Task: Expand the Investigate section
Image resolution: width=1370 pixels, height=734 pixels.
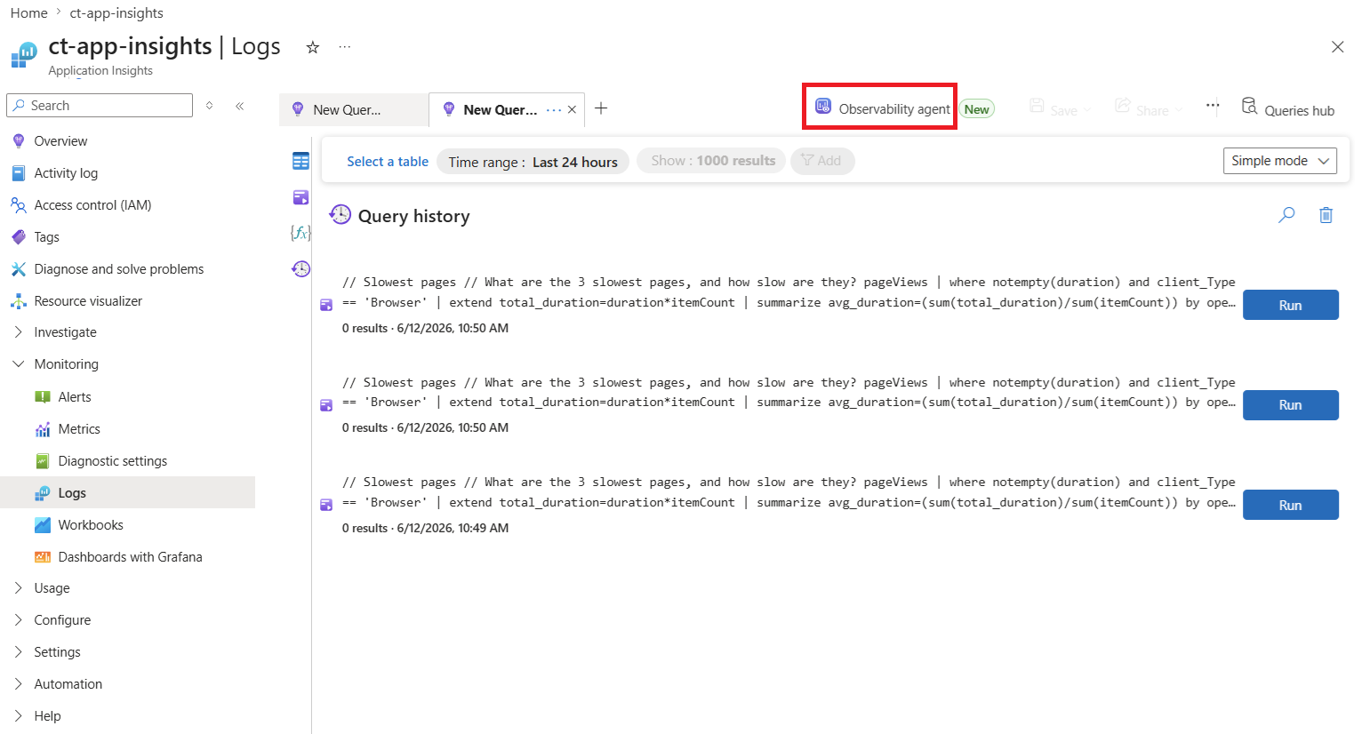Action: pos(65,332)
